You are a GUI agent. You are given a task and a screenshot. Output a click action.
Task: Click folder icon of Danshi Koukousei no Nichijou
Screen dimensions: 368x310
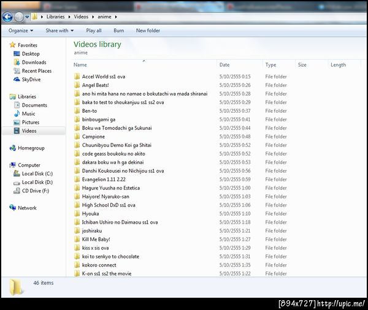tap(77, 171)
